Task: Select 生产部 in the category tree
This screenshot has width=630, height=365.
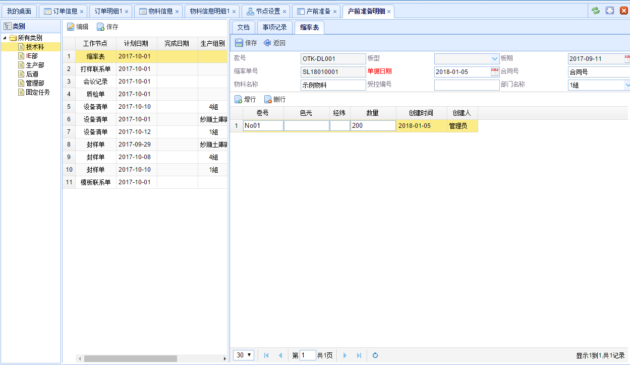Action: (x=30, y=65)
